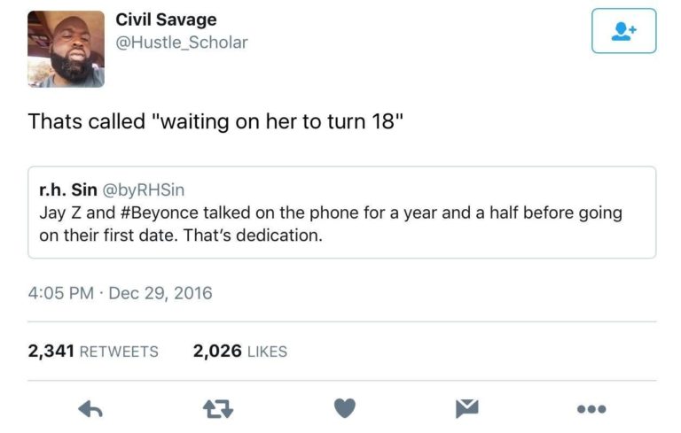This screenshot has width=681, height=433.
Task: Open the three-dot more options menu
Action: [x=591, y=409]
